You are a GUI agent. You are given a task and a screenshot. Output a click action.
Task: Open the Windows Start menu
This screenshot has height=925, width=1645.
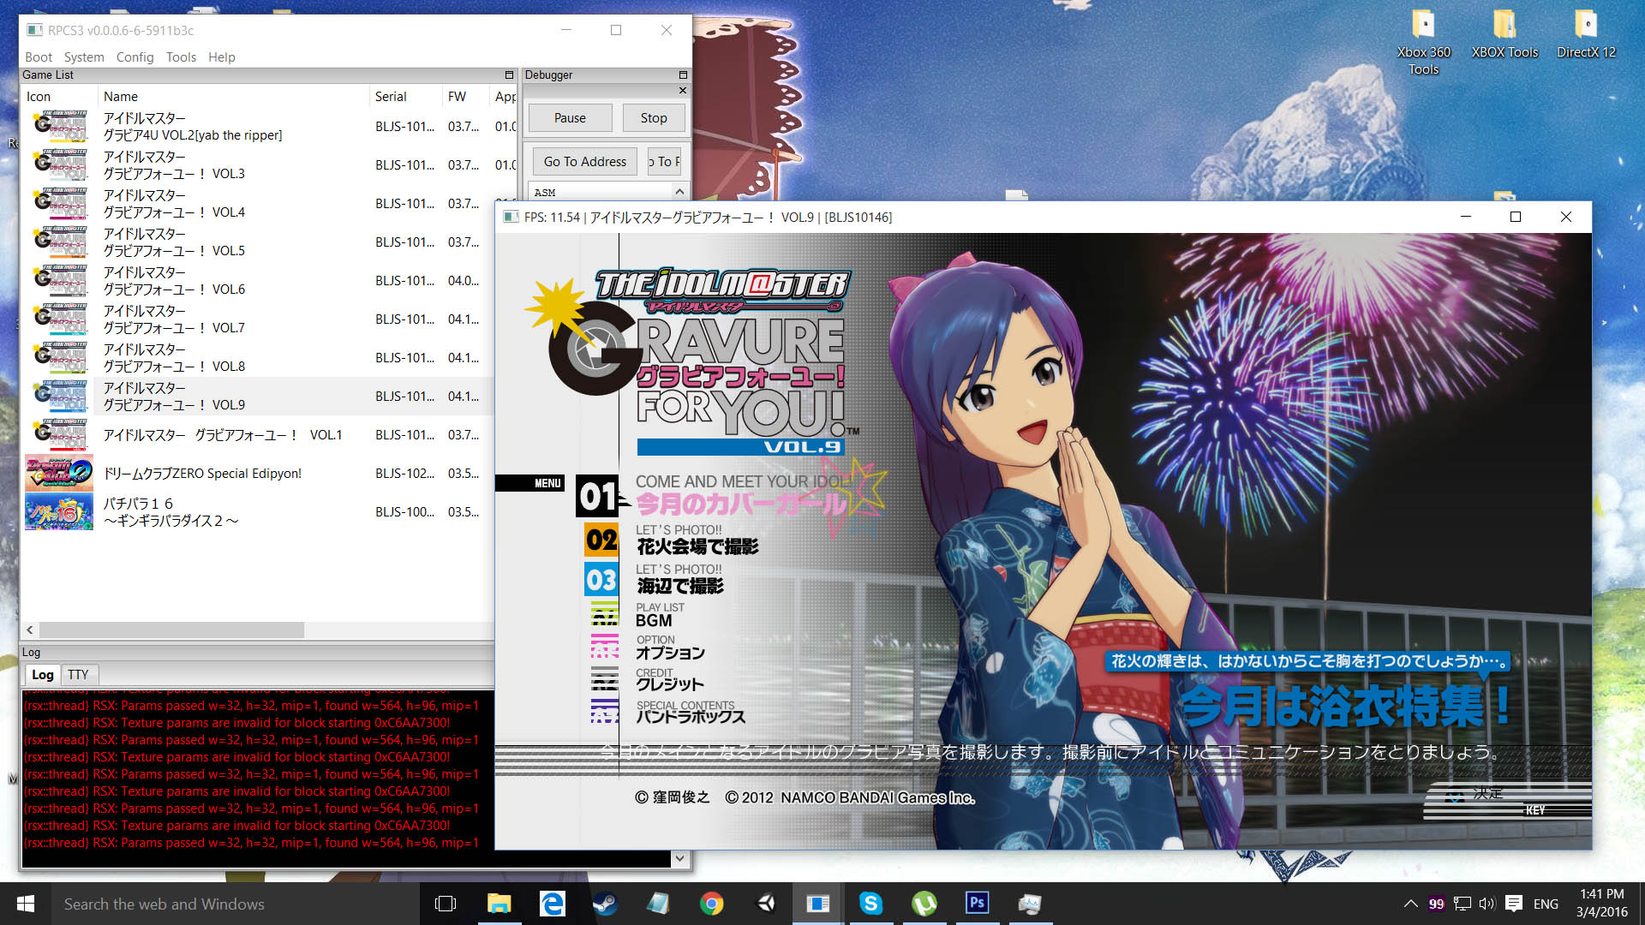pos(25,904)
